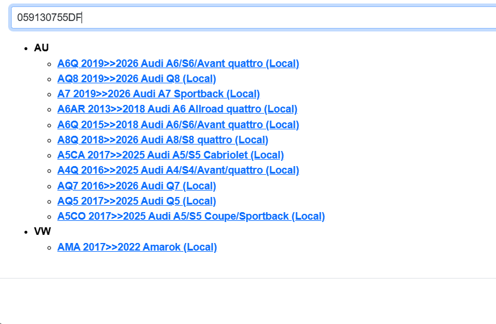Viewport: 496px width, 324px height.
Task: Click the hollow bullet before the Amarok link
Action: 49,248
